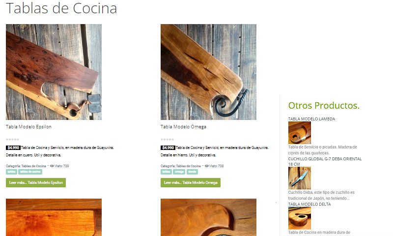Click the Leer más... Tabla Modelo Omega button

point(191,182)
